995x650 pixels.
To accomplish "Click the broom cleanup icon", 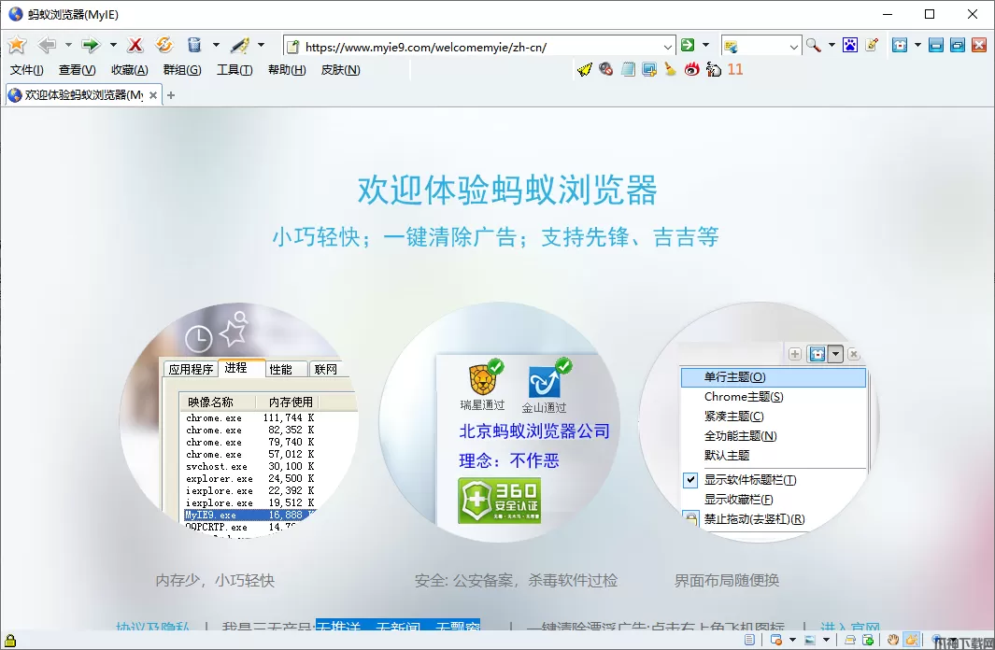I will point(670,69).
